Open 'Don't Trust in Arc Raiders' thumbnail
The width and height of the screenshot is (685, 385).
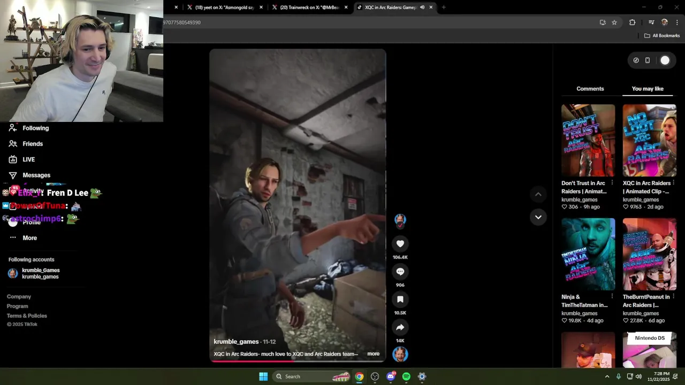tap(588, 140)
